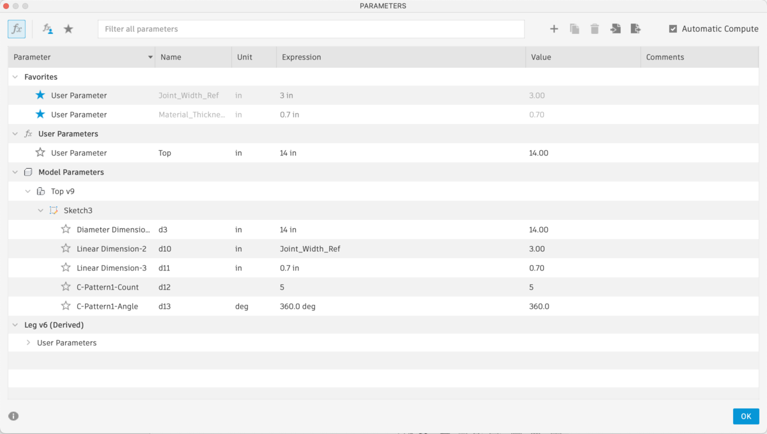Open the info panel at bottom left
Screen dimensions: 767x434
pos(13,416)
